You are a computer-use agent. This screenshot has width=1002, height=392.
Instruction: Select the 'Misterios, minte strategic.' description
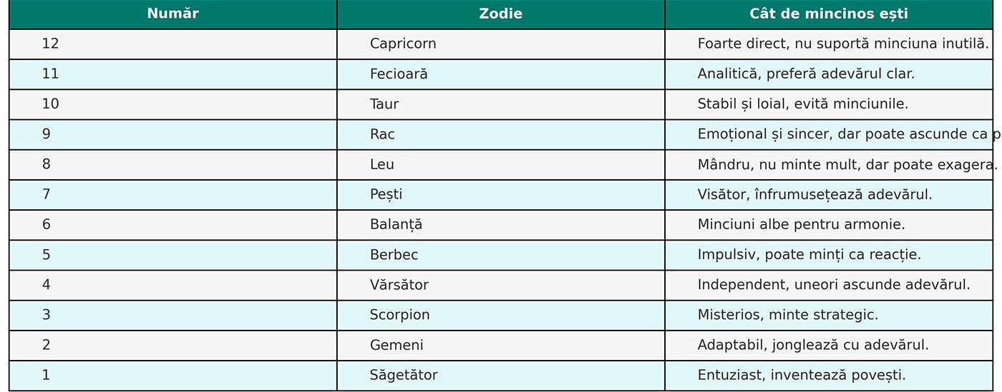[787, 315]
